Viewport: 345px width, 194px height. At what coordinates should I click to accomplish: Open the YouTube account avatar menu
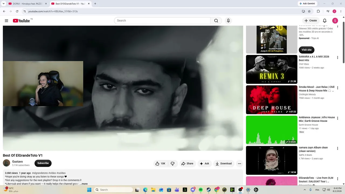335,21
